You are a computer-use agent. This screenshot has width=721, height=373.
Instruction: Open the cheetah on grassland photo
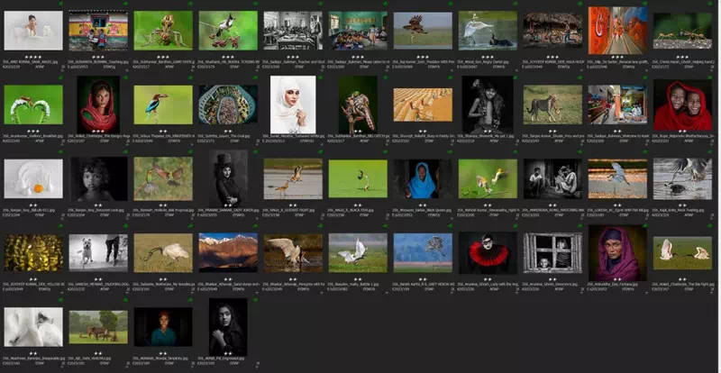(552, 105)
